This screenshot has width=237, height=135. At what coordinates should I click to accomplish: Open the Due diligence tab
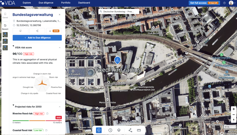click(x=46, y=3)
